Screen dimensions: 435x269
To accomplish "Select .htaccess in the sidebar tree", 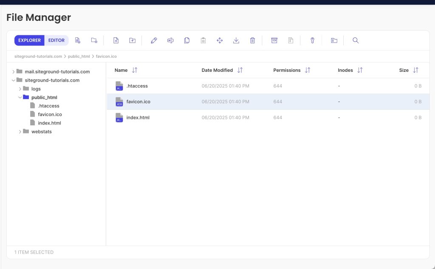I will 48,106.
